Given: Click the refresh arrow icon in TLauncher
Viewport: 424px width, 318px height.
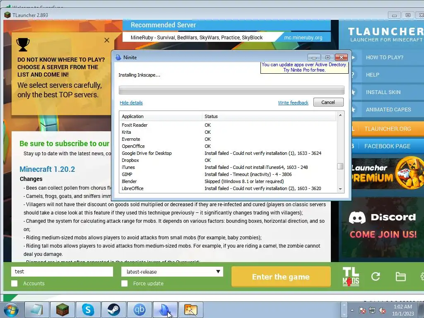Looking at the screenshot, I should [x=376, y=277].
